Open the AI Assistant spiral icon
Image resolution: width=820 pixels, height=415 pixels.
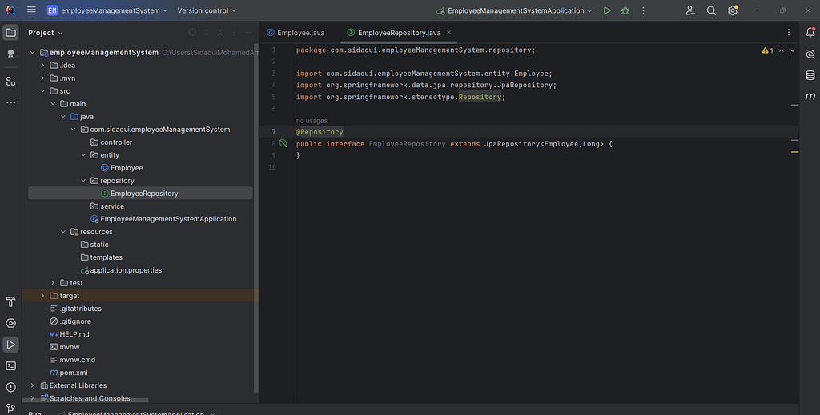(810, 54)
